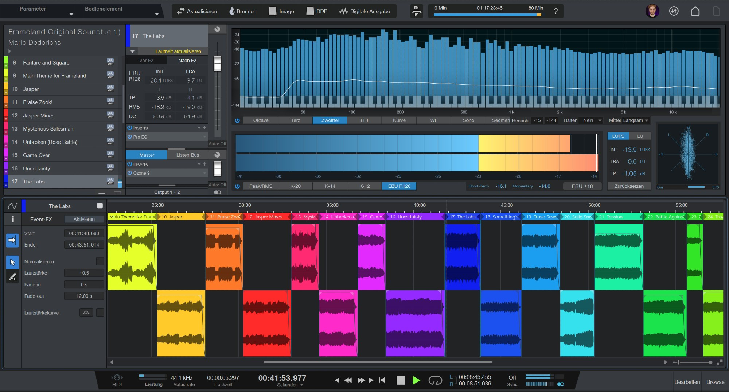Open the Bearbeiten panel

[x=687, y=382]
